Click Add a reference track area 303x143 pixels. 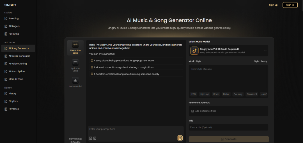tap(228, 111)
